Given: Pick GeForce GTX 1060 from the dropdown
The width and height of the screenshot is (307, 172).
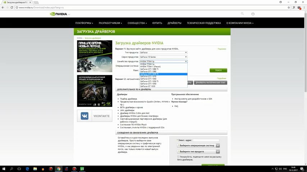Looking at the screenshot, I should pyautogui.click(x=164, y=79).
